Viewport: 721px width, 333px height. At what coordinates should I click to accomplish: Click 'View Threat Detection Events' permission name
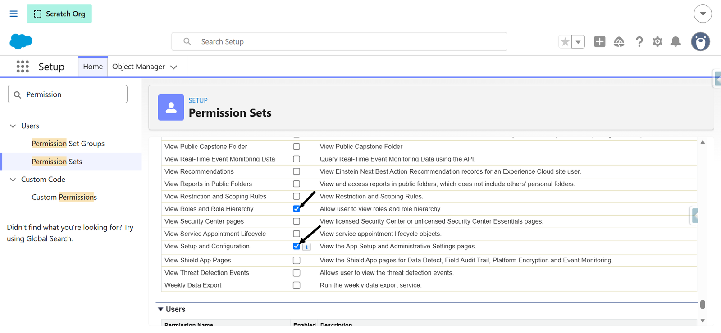coord(207,273)
